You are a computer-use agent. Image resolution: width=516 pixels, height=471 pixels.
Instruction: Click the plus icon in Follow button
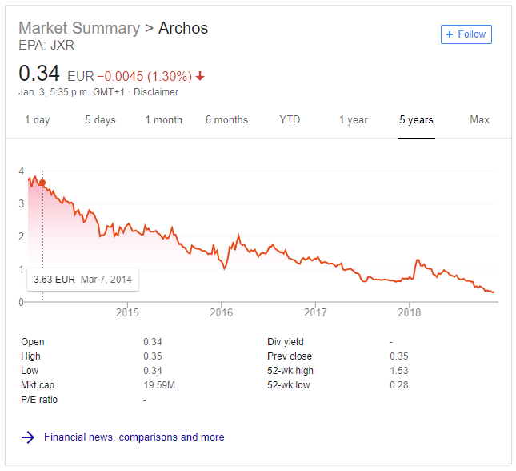click(x=449, y=34)
